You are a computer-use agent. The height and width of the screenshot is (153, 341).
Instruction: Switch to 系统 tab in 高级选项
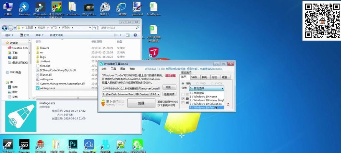pos(204,77)
